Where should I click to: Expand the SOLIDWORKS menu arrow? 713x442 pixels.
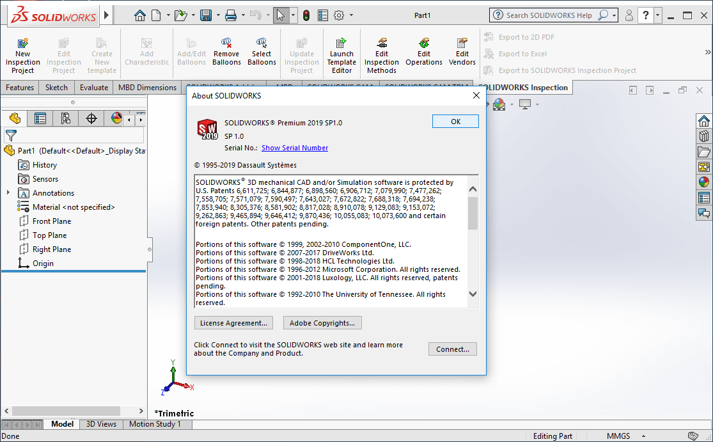point(106,15)
